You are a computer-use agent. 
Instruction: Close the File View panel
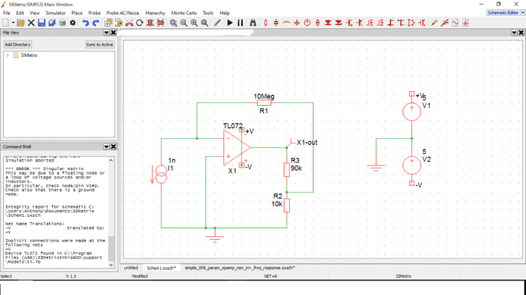pos(113,32)
